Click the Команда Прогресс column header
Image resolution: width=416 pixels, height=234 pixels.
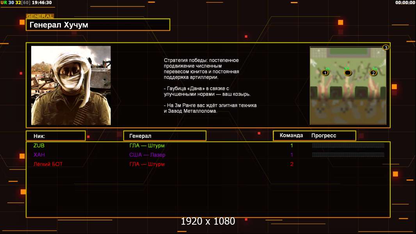pyautogui.click(x=314, y=136)
